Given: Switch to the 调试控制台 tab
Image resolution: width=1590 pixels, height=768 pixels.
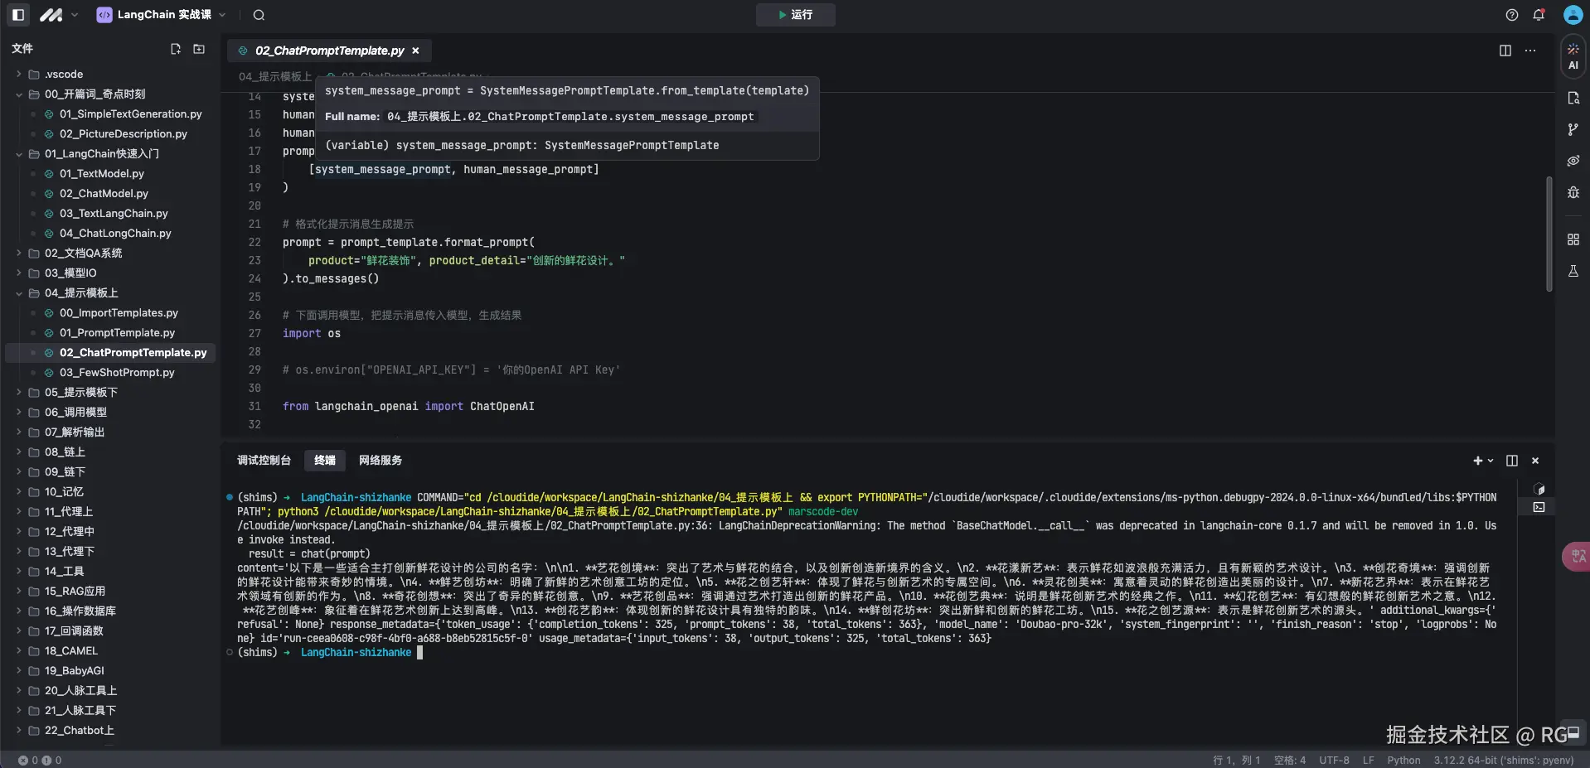Looking at the screenshot, I should pyautogui.click(x=264, y=461).
